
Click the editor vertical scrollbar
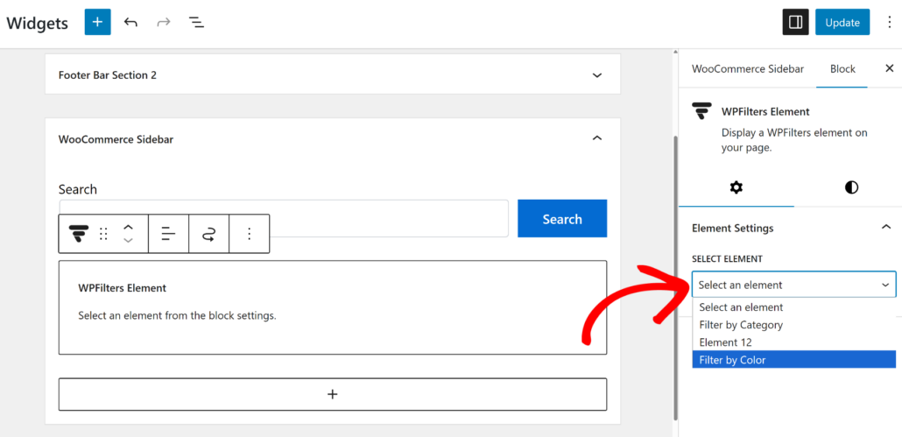coord(675,278)
